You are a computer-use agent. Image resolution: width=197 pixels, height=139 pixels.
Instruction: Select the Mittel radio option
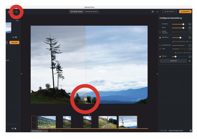pyautogui.click(x=181, y=41)
